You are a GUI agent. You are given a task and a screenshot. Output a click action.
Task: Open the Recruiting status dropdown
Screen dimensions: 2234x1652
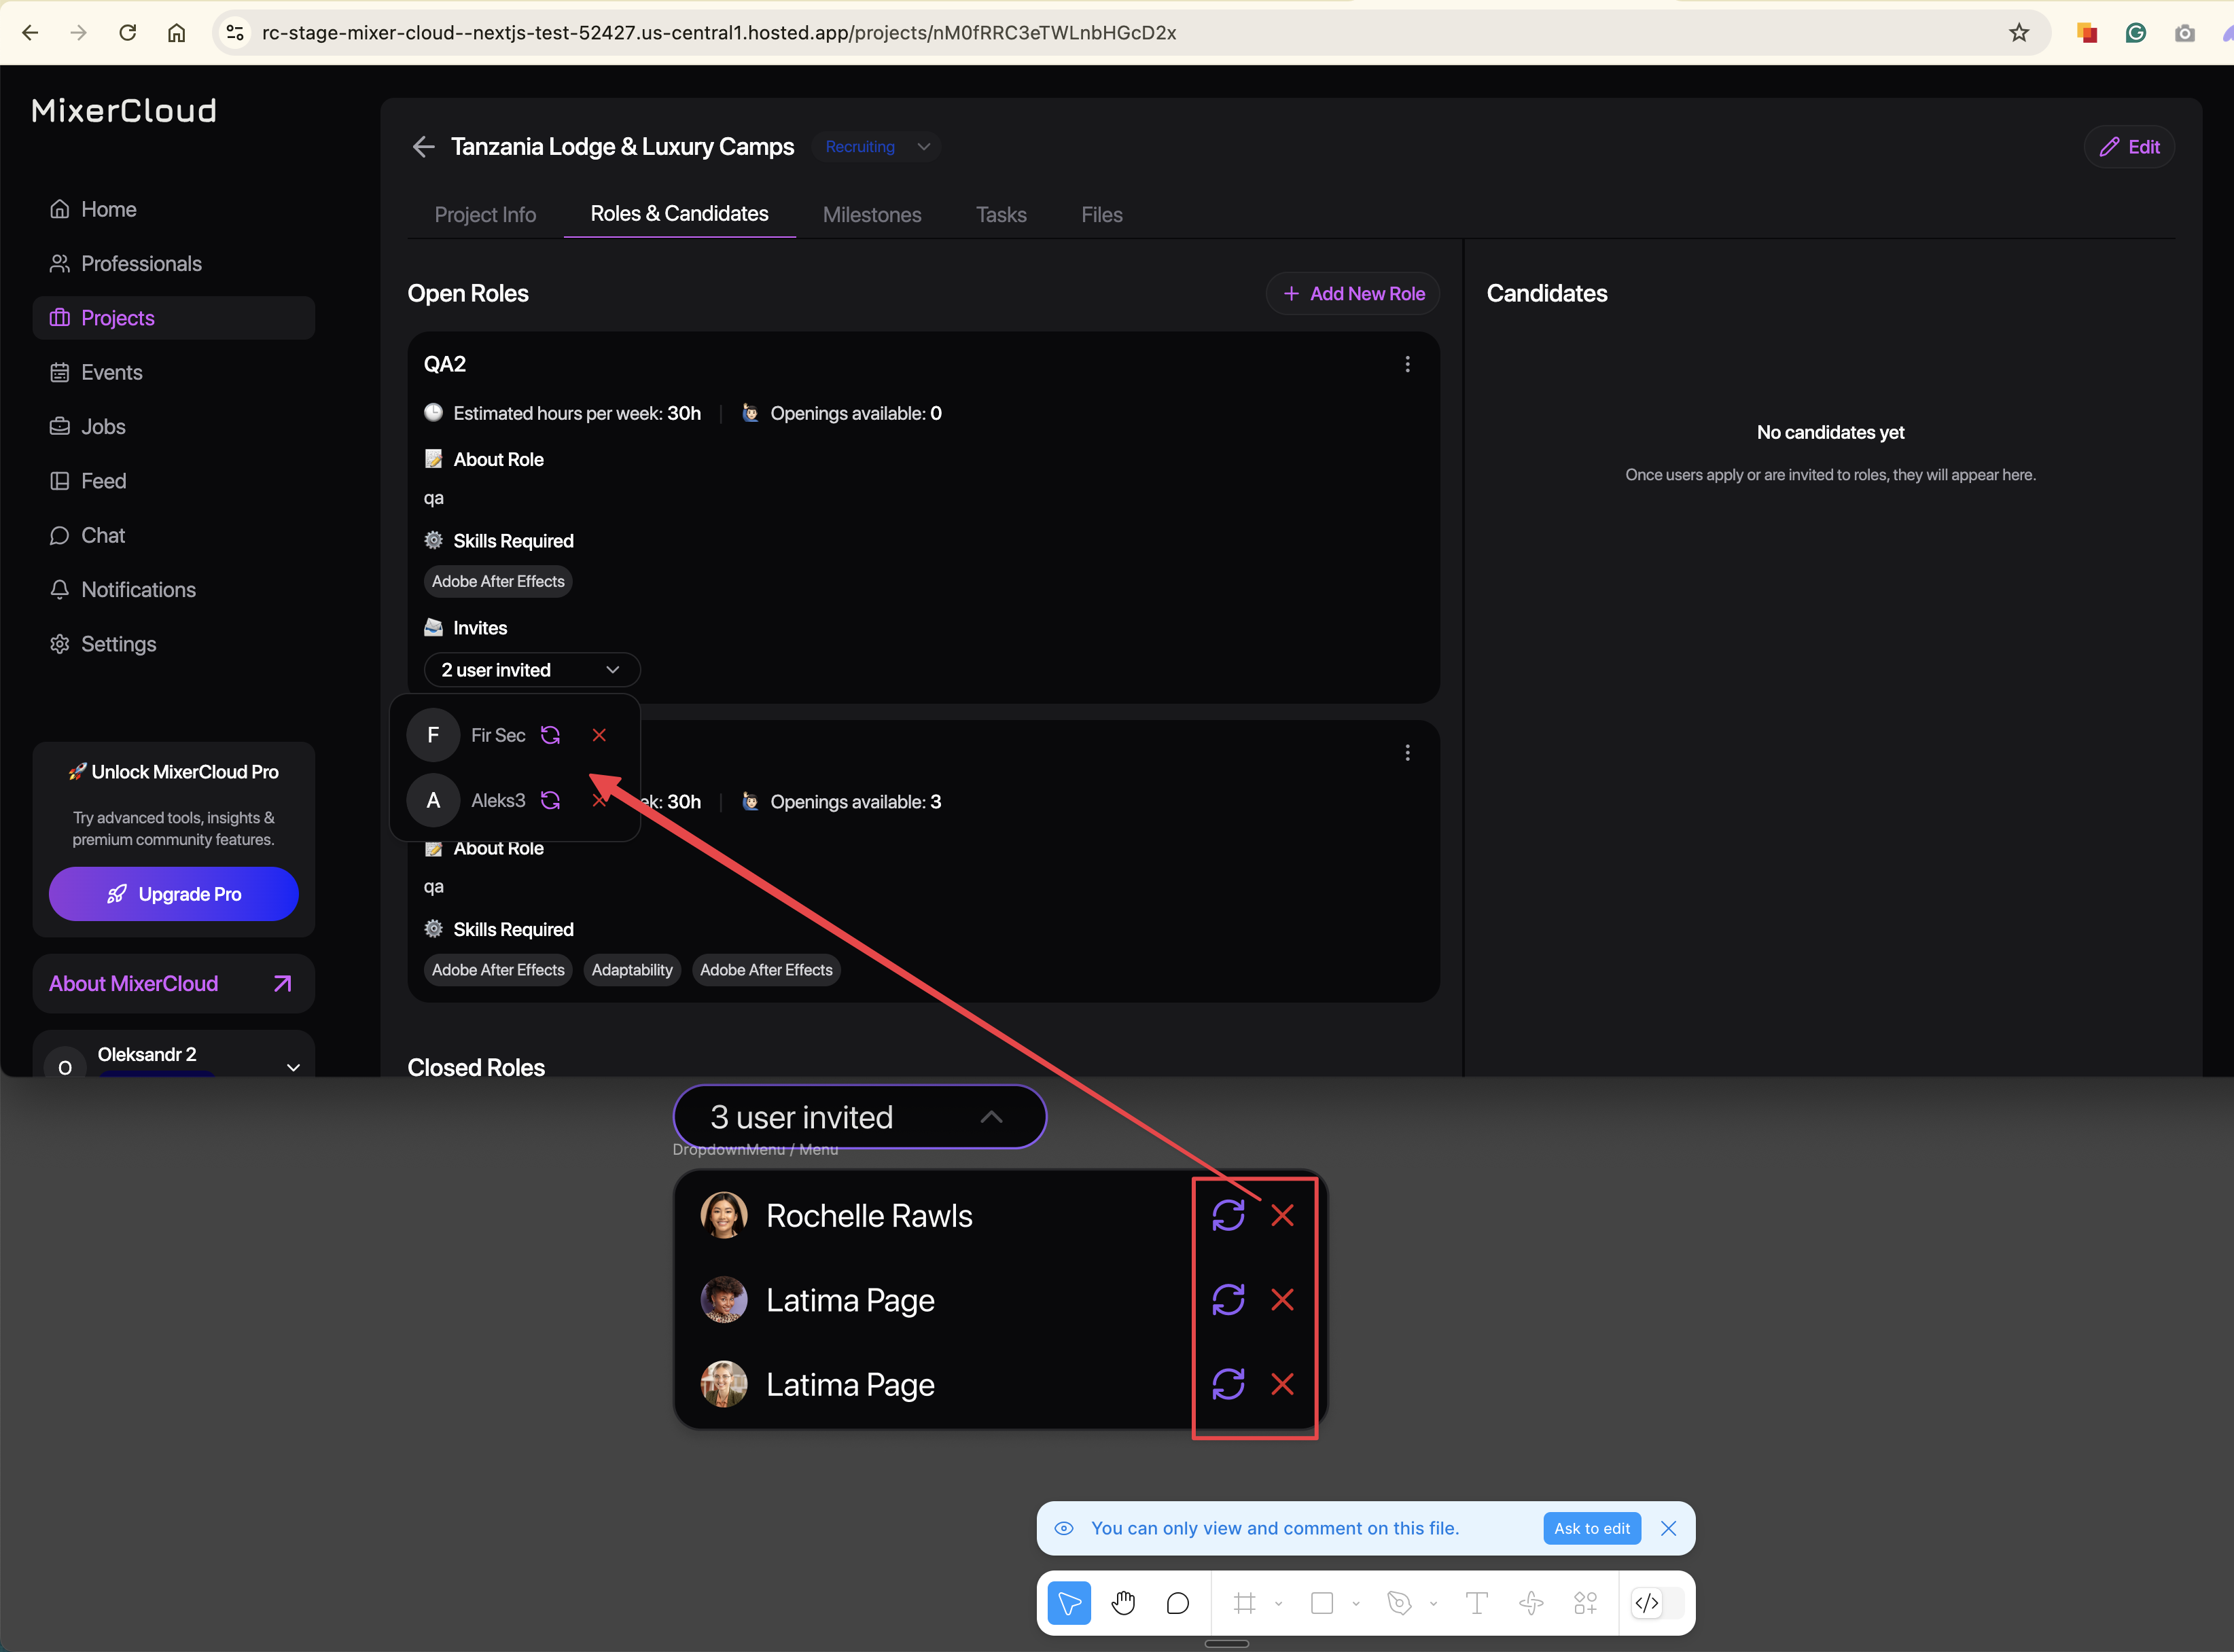click(877, 147)
